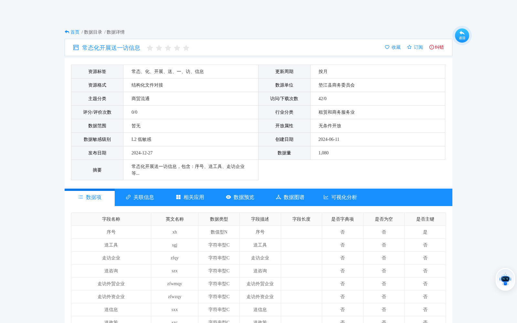This screenshot has width=517, height=323.
Task: Click the 收藏 favorite button
Action: pyautogui.click(x=393, y=47)
